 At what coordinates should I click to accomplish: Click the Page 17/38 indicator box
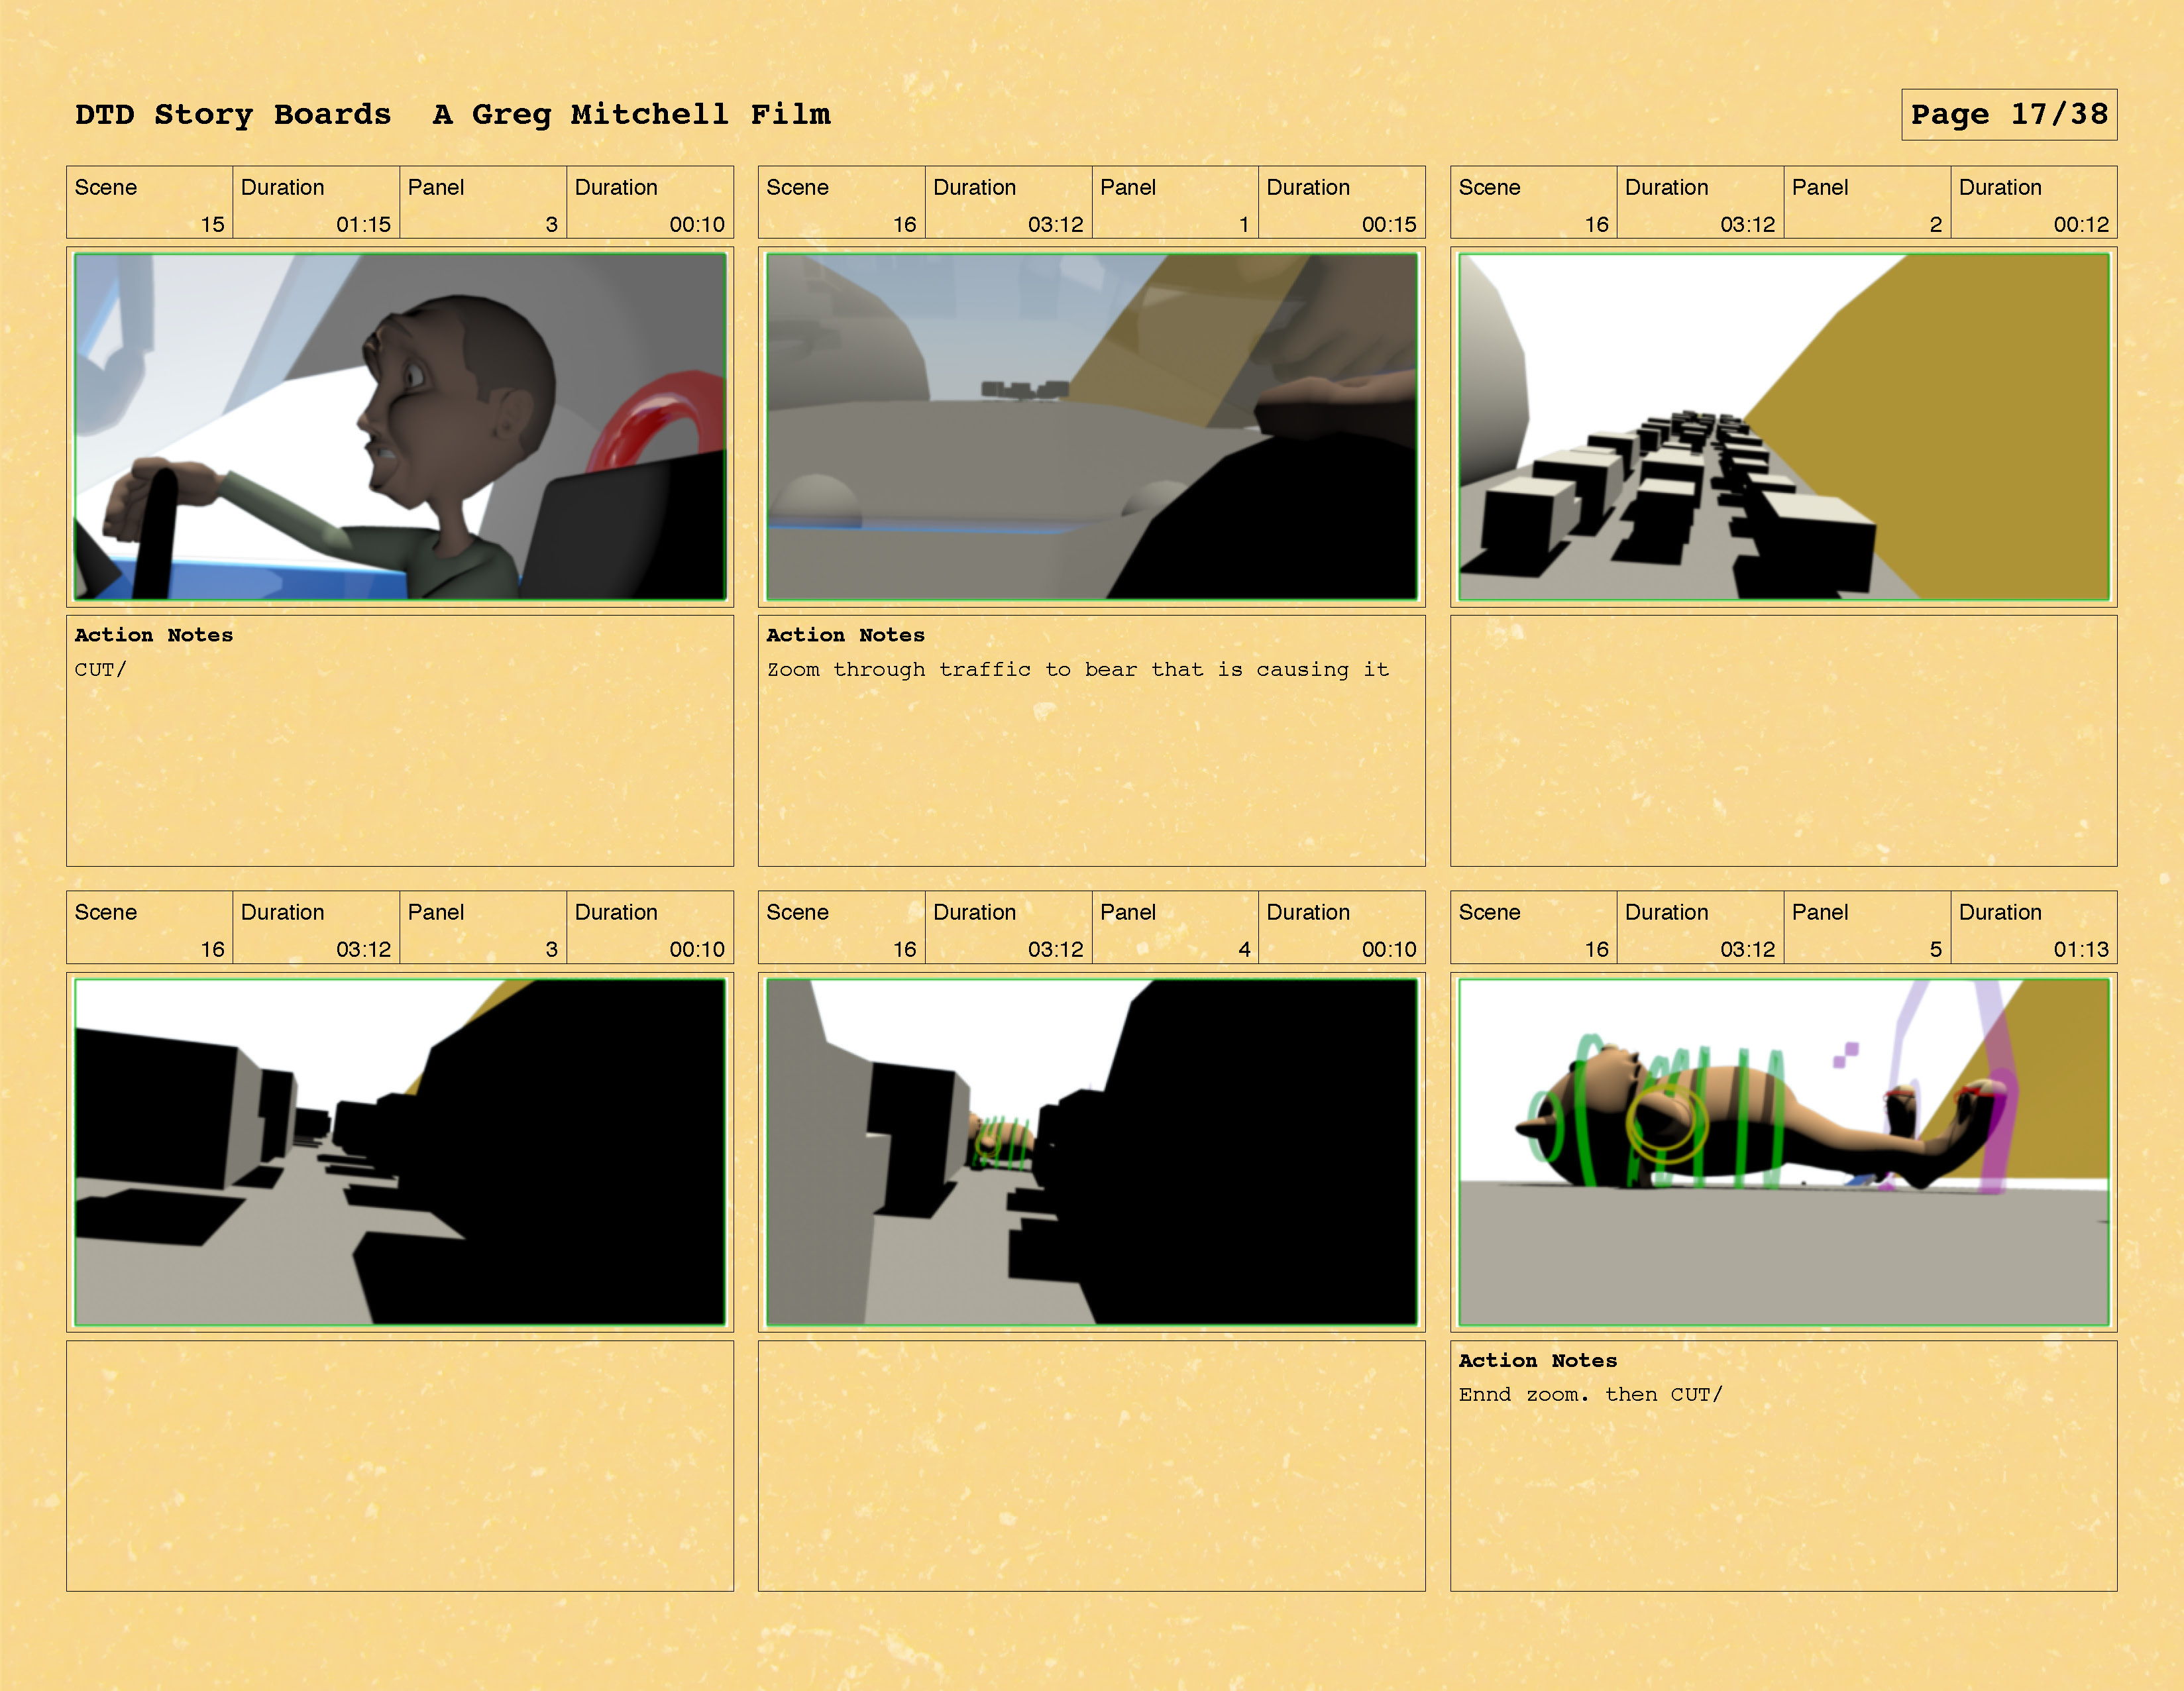pos(2008,114)
